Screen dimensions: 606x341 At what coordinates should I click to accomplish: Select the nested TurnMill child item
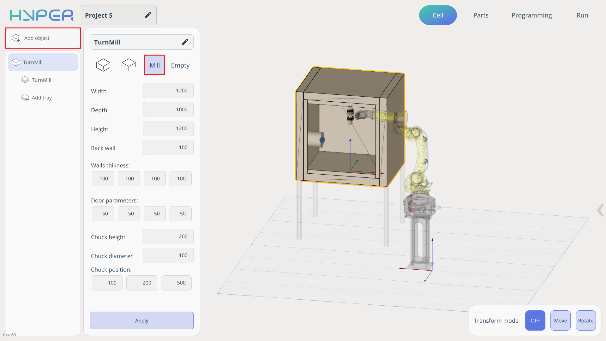pos(41,80)
